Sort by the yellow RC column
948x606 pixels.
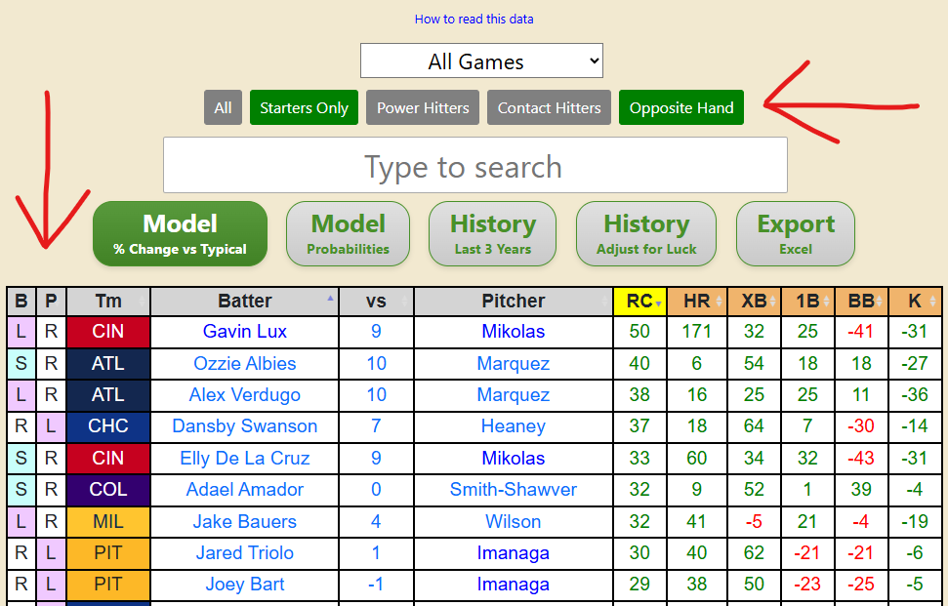tap(639, 301)
